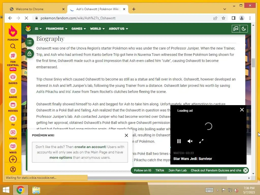Expand the Games dropdown menu
Image resolution: width=260 pixels, height=195 pixels.
(x=79, y=29)
